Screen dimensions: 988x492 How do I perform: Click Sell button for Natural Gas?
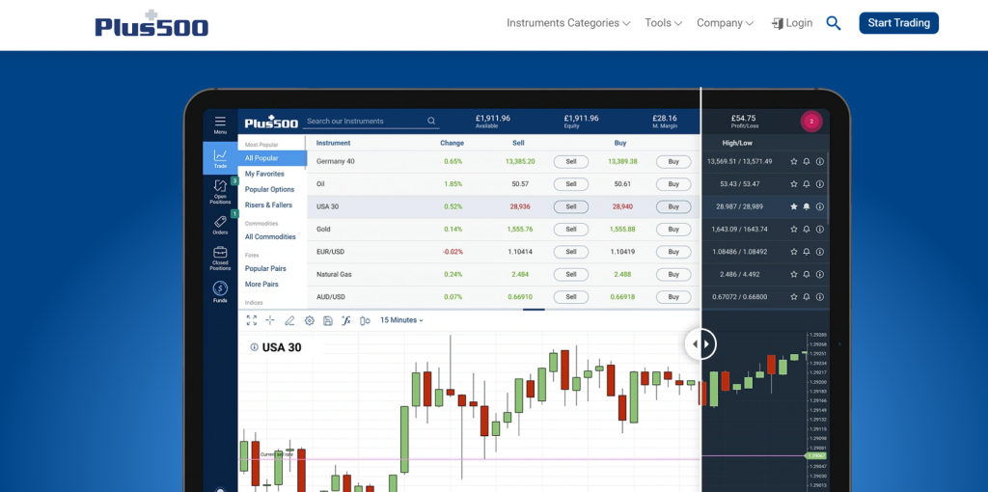tap(571, 274)
